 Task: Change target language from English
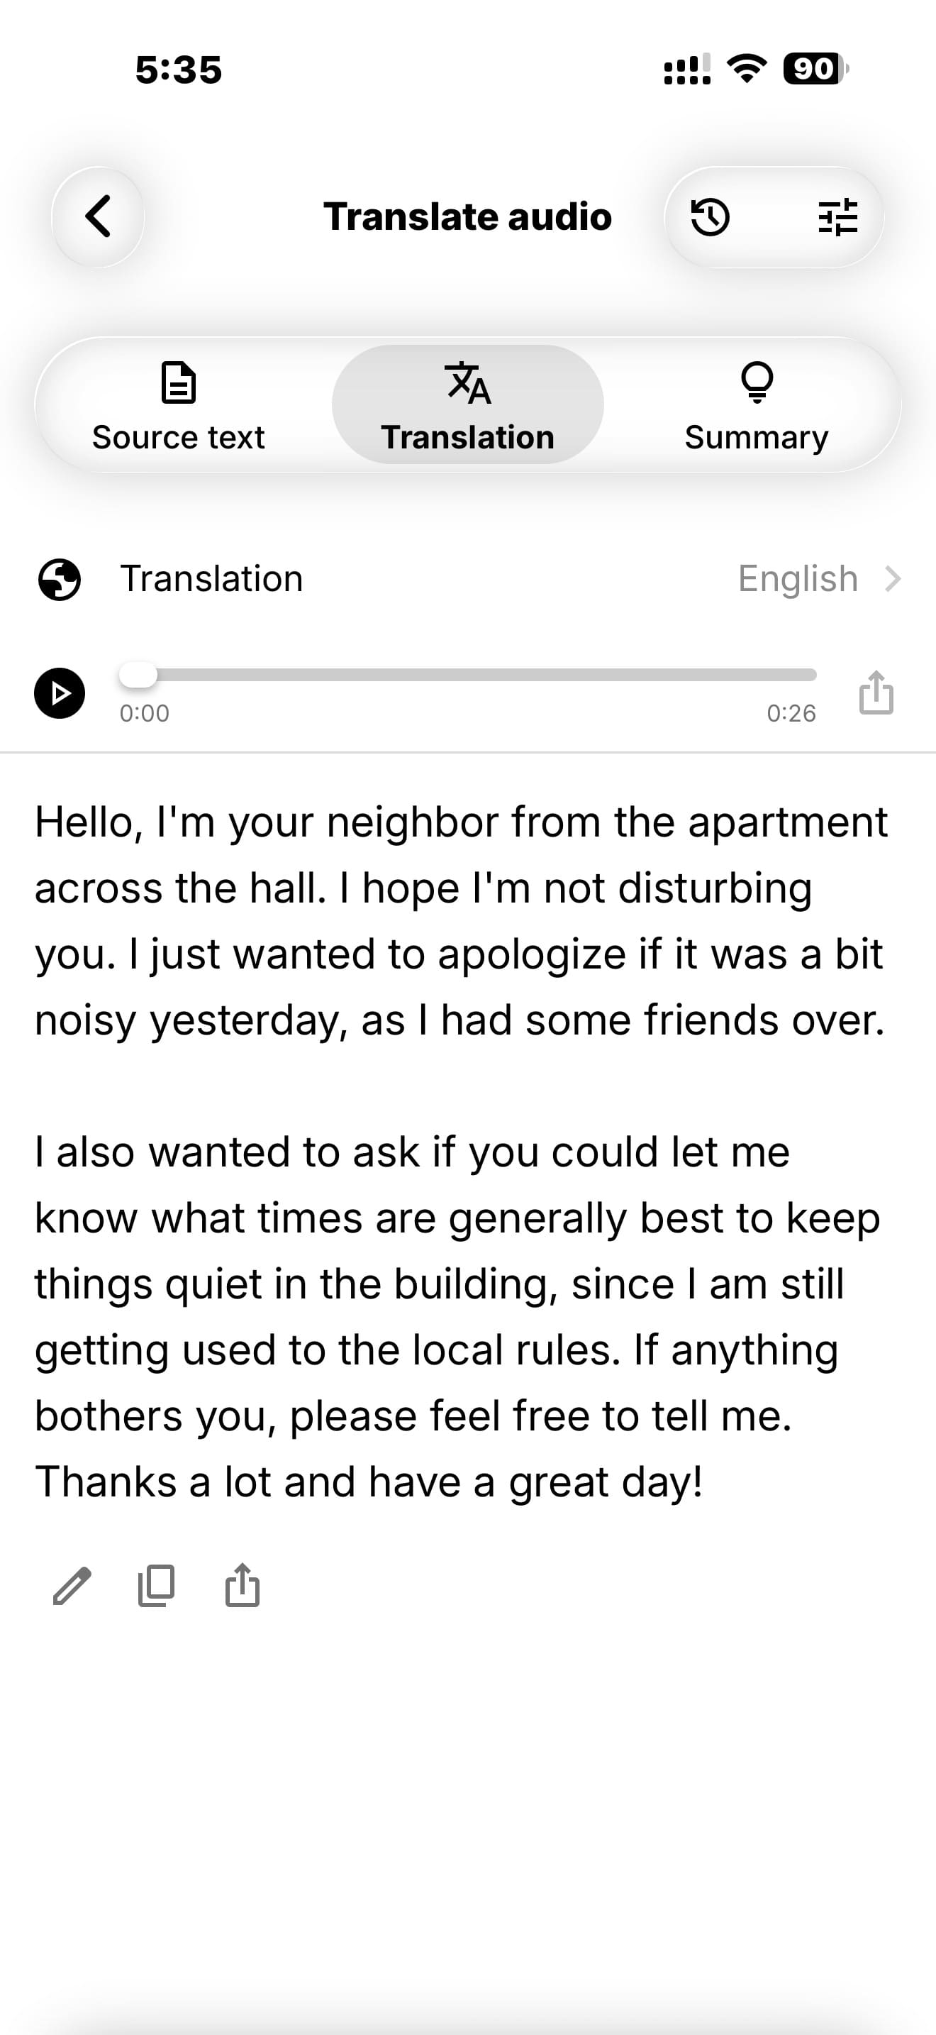pyautogui.click(x=798, y=579)
